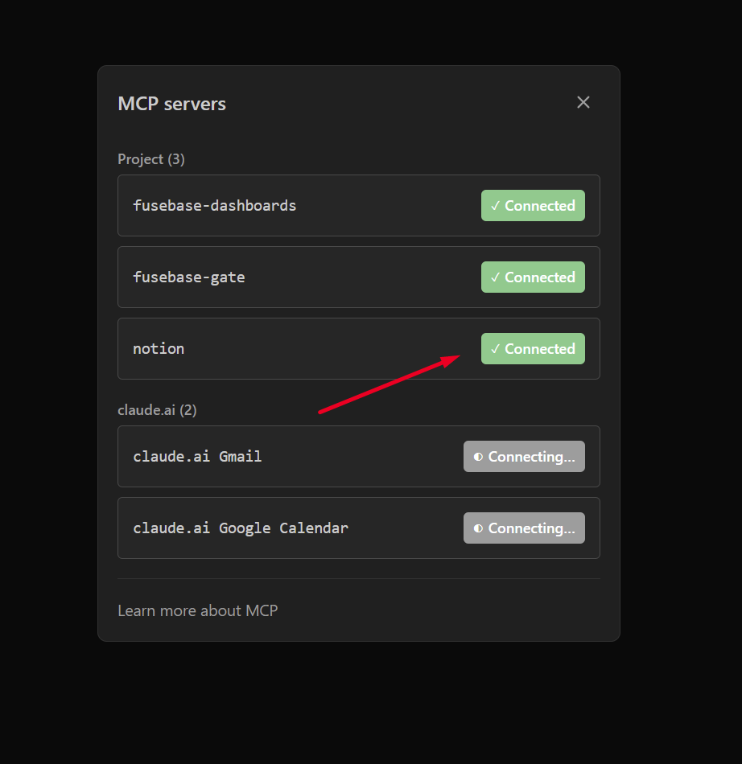Click the spinner icon on Gmail status

pos(478,457)
